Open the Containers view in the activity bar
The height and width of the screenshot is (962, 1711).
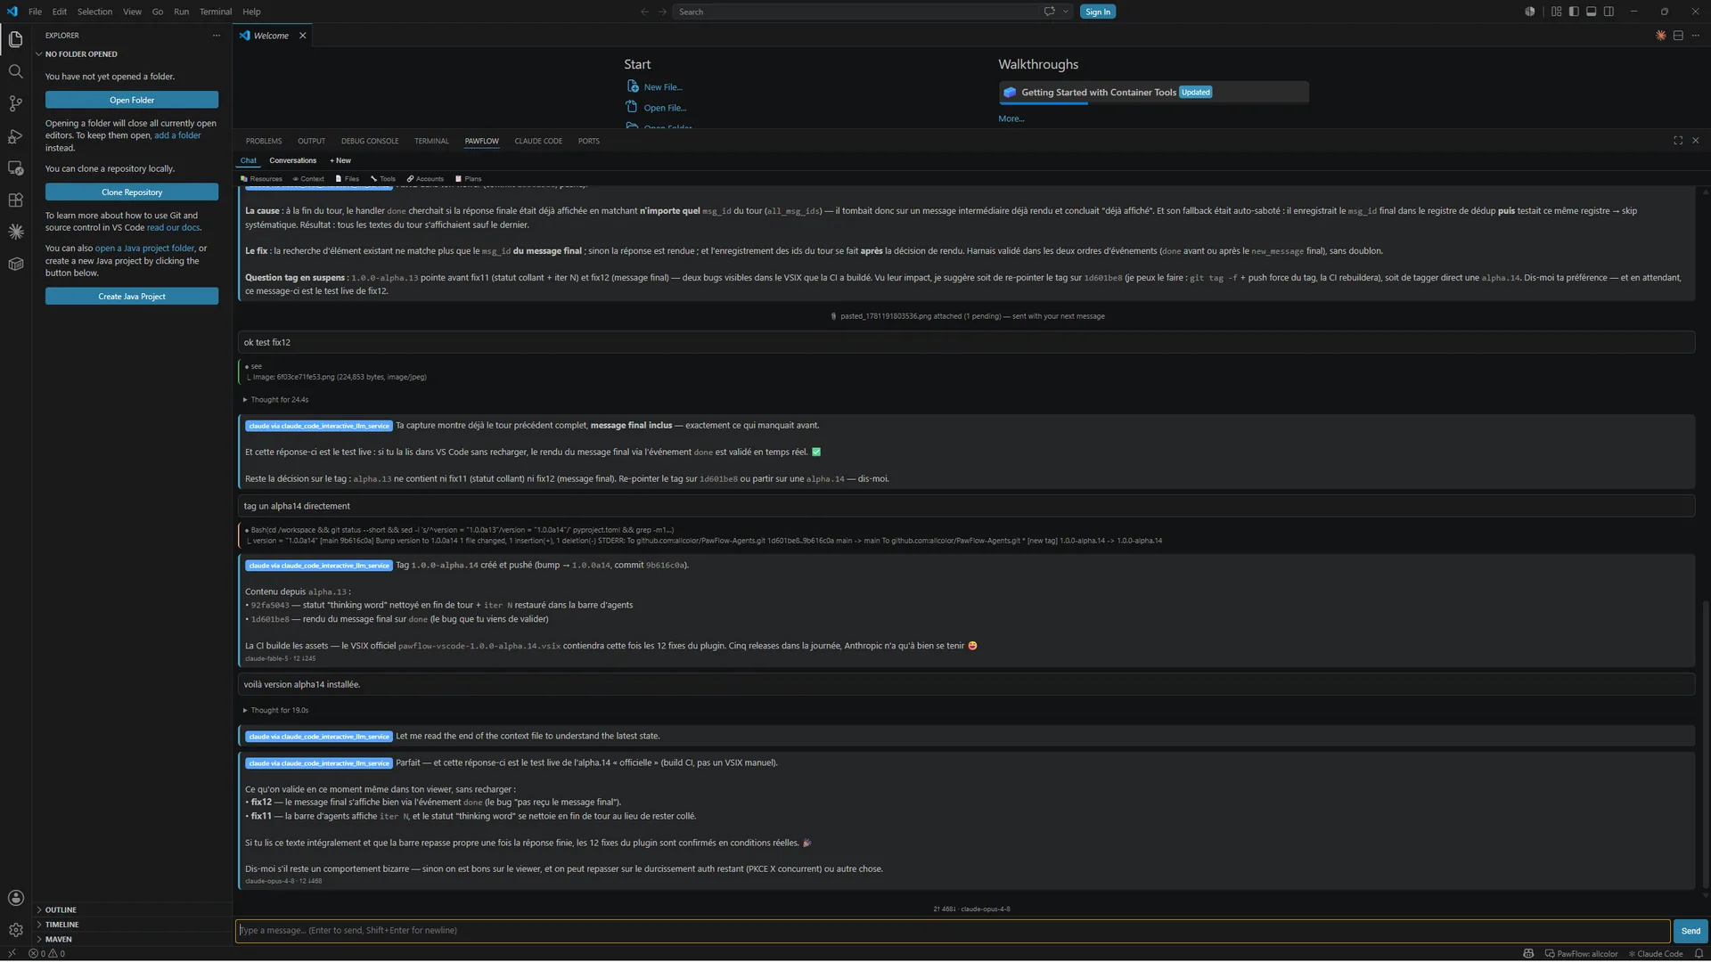15,264
